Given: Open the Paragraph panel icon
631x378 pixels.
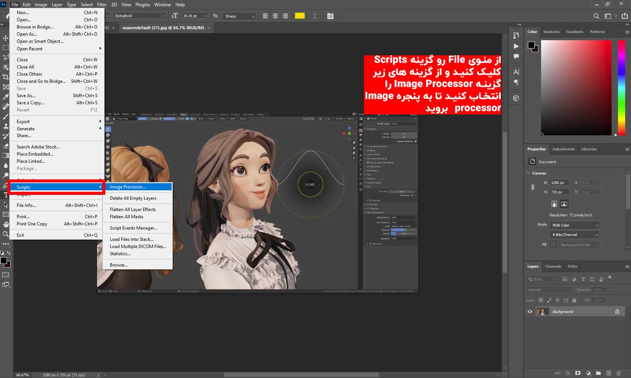Looking at the screenshot, I should [x=516, y=83].
